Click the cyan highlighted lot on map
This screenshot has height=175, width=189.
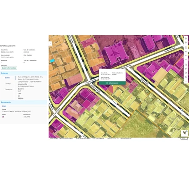pos(52,61)
